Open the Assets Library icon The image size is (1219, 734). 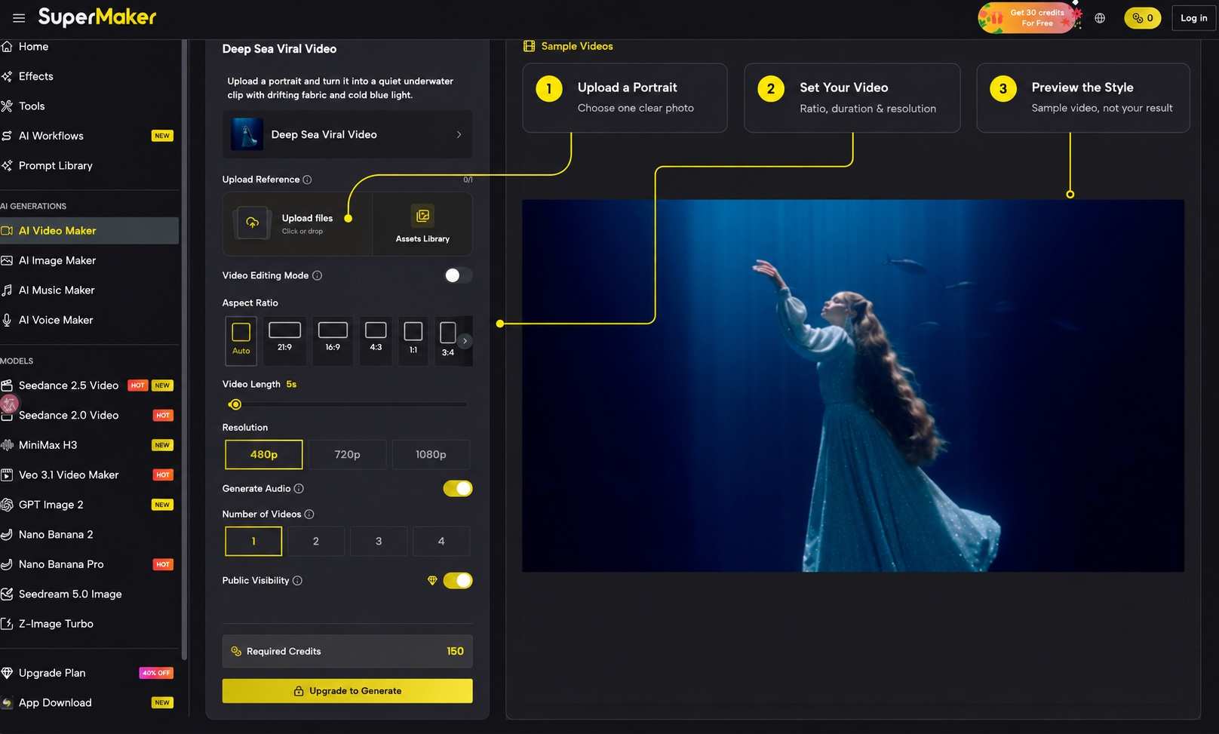click(x=422, y=216)
